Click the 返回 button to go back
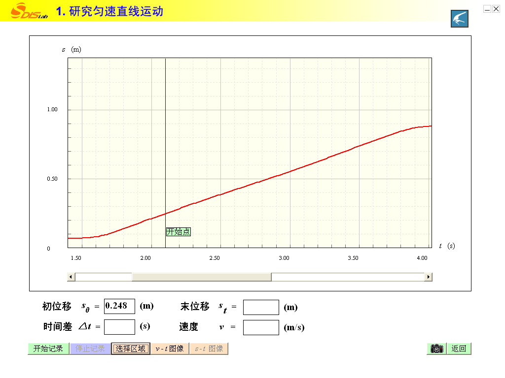This screenshot has width=505, height=378. [x=459, y=348]
